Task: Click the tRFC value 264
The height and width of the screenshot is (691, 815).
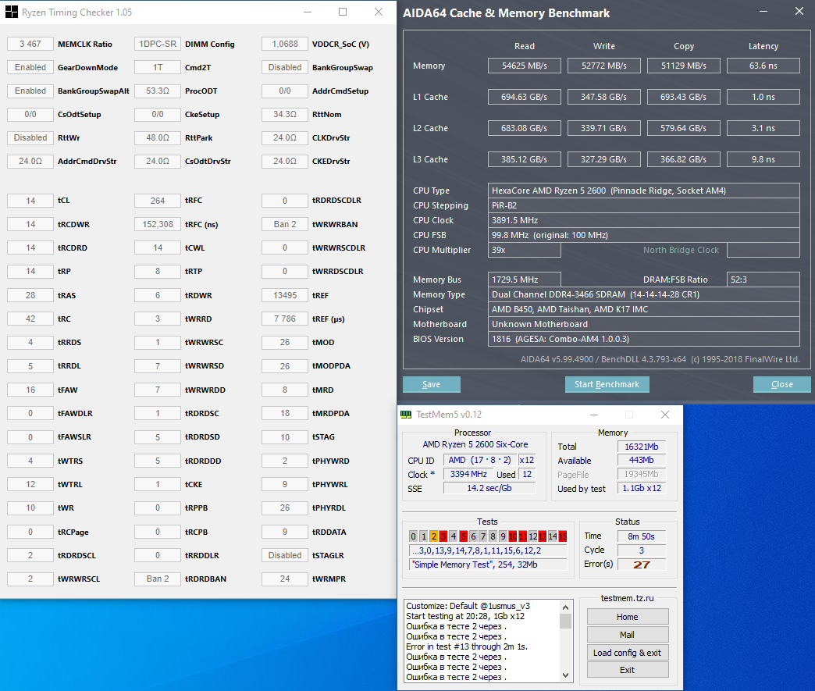Action: (x=158, y=201)
